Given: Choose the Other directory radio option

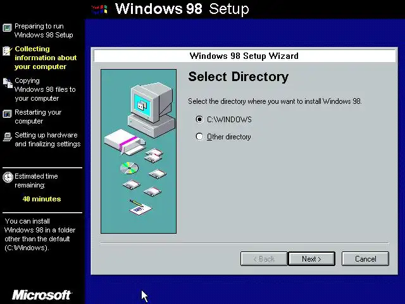Looking at the screenshot, I should [199, 137].
